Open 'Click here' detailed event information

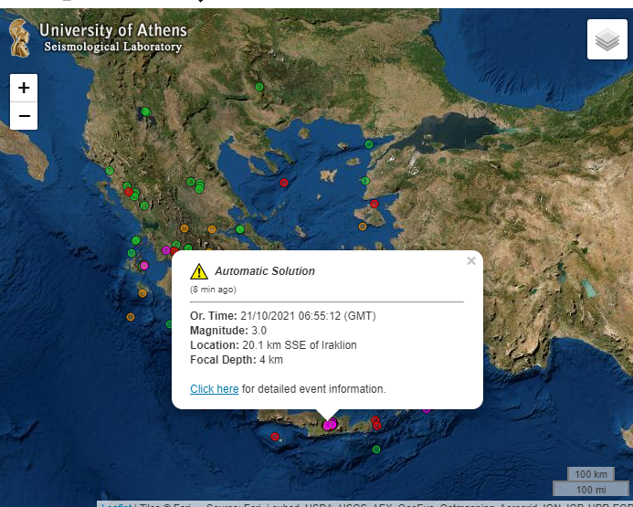214,388
